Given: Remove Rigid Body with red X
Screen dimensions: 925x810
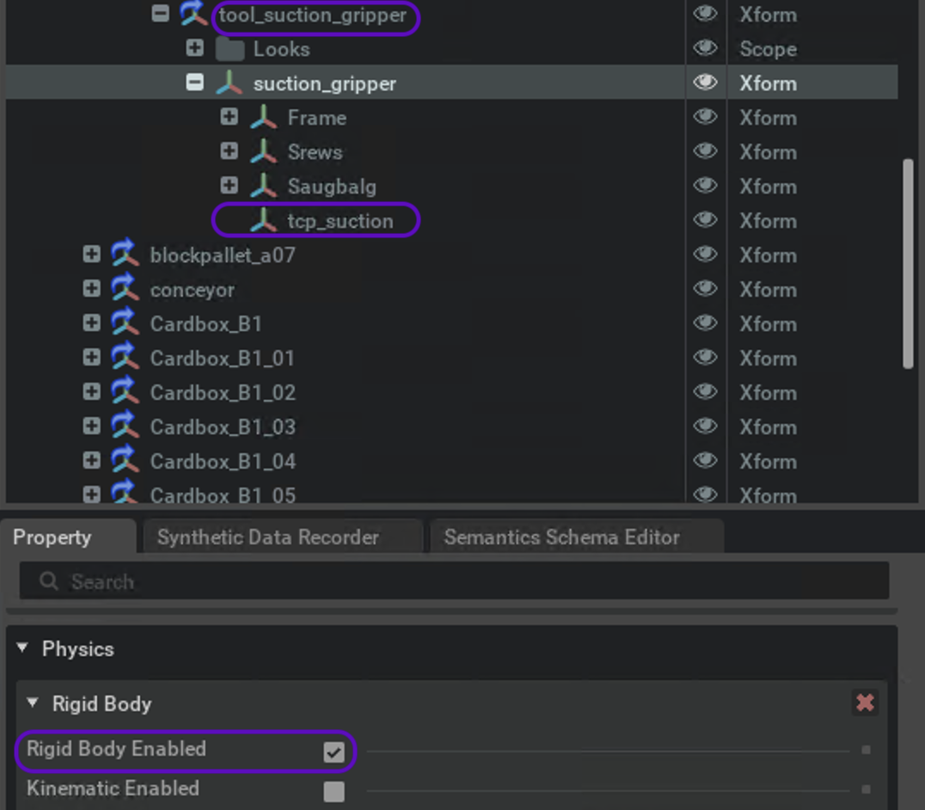Looking at the screenshot, I should click(x=865, y=703).
